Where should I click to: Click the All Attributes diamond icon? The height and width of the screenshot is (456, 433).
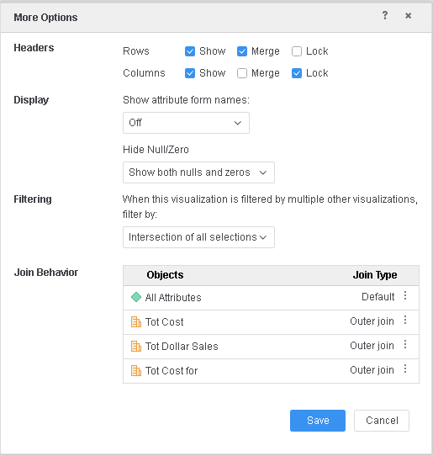136,297
